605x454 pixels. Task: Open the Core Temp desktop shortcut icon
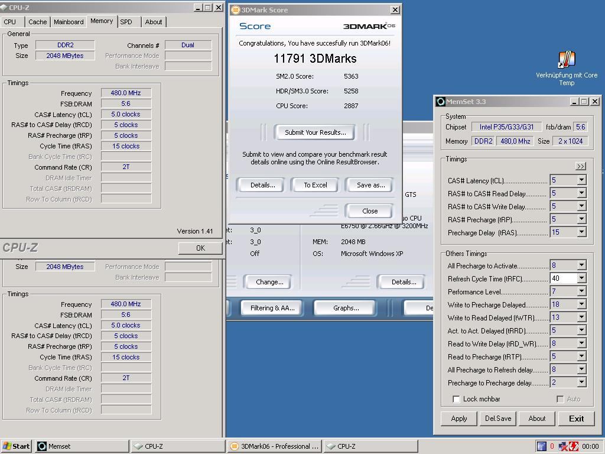tap(567, 60)
